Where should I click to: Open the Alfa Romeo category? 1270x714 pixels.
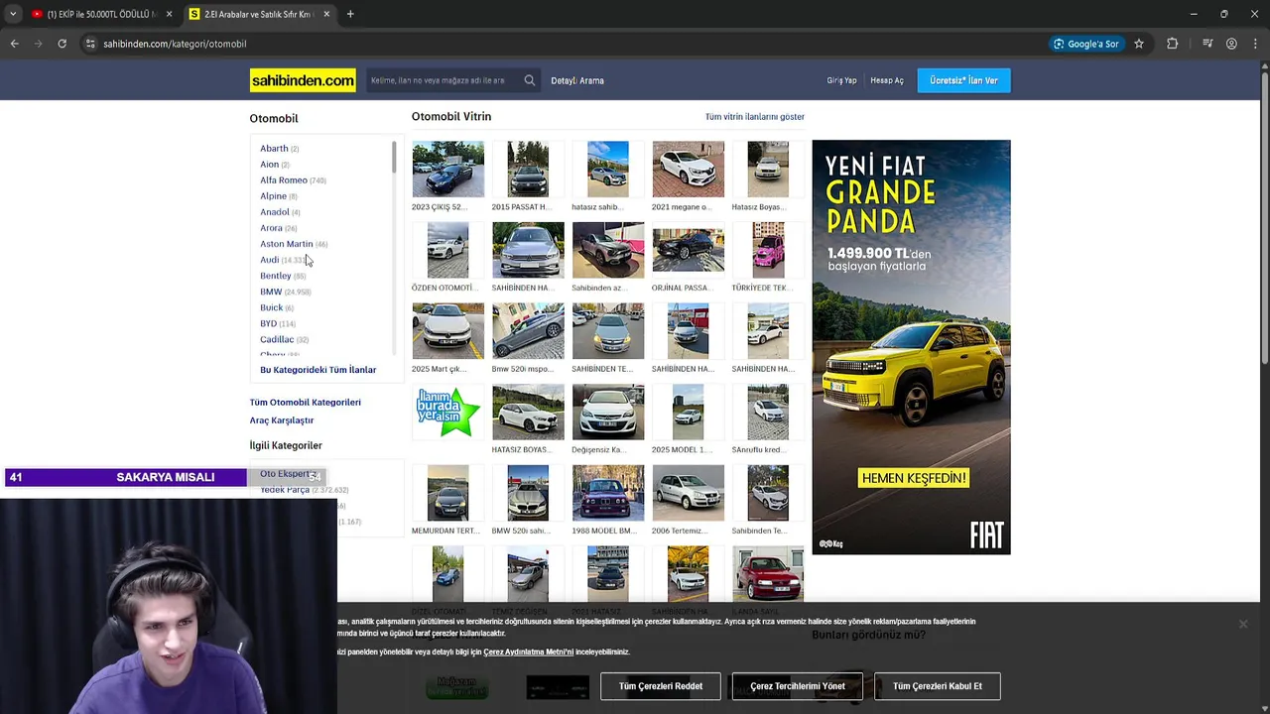coord(284,180)
